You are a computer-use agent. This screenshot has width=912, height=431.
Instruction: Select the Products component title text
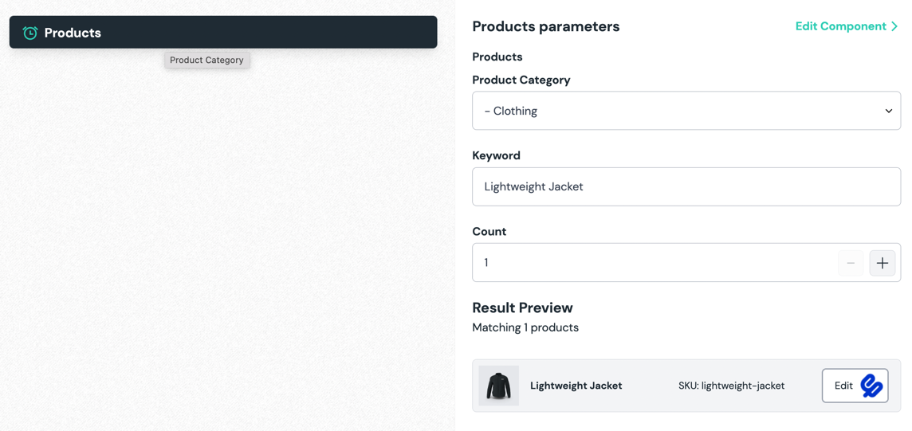coord(73,33)
